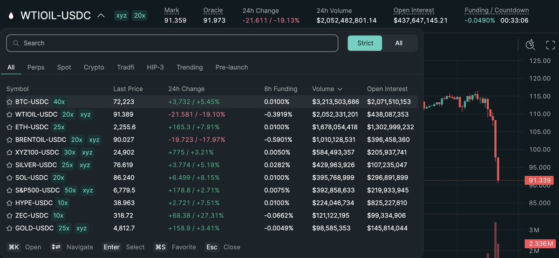This screenshot has height=258, width=559.
Task: Switch search filter to All mode
Action: (x=399, y=43)
